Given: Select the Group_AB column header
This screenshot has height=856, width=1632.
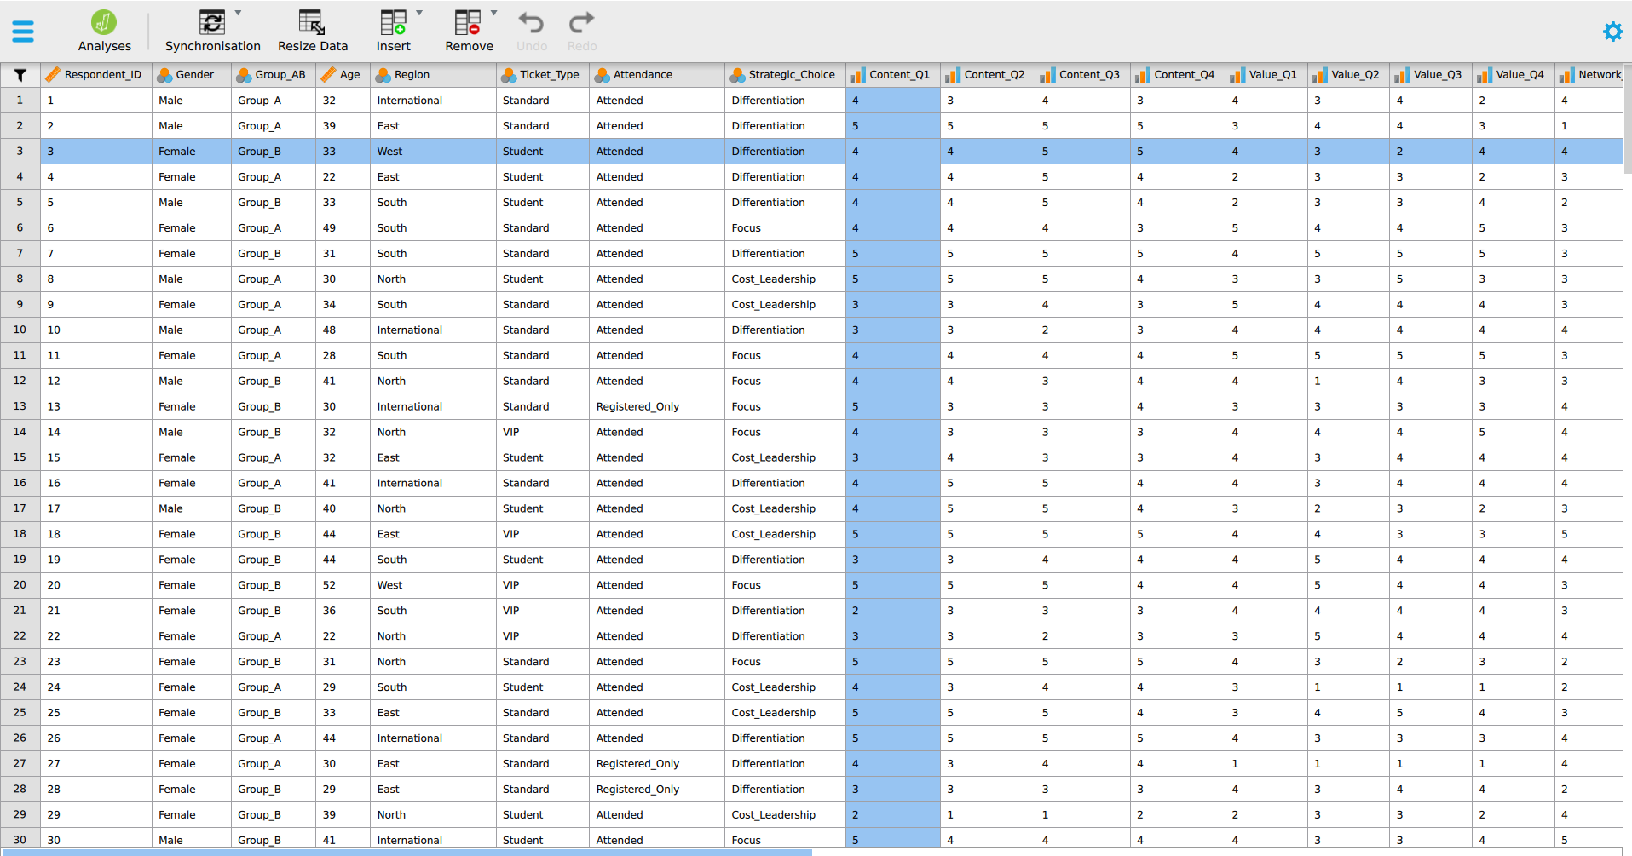Looking at the screenshot, I should click(x=274, y=75).
